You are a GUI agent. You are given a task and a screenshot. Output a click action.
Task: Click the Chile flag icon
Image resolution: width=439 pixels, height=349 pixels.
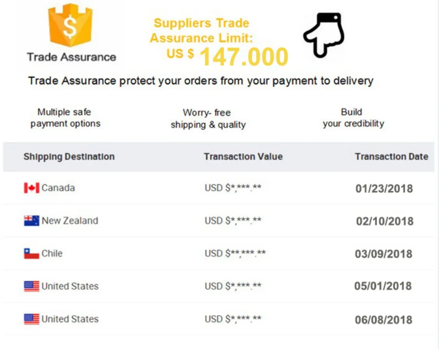[x=31, y=254]
